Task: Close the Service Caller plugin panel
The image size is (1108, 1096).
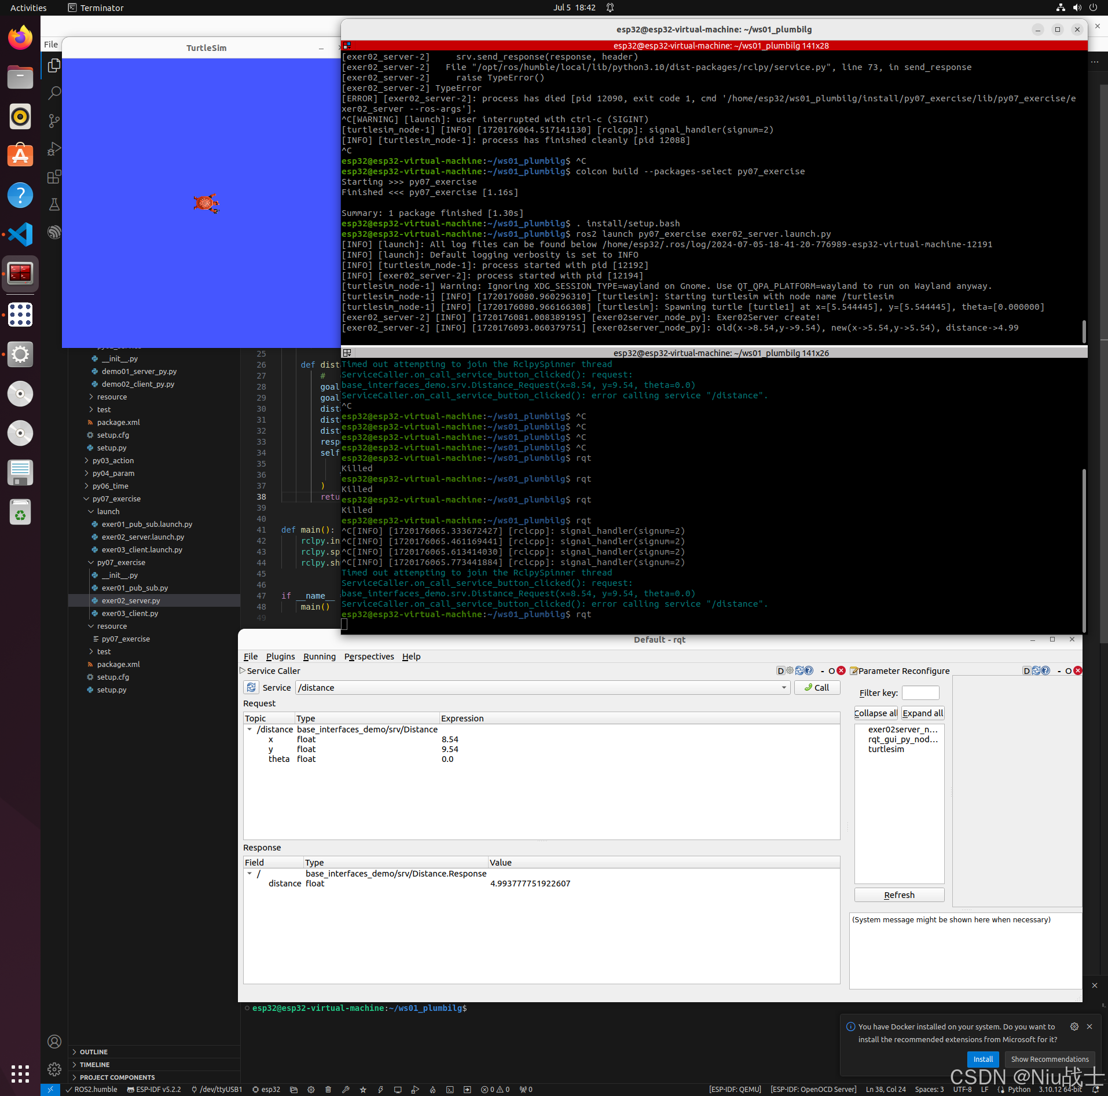Action: point(841,670)
